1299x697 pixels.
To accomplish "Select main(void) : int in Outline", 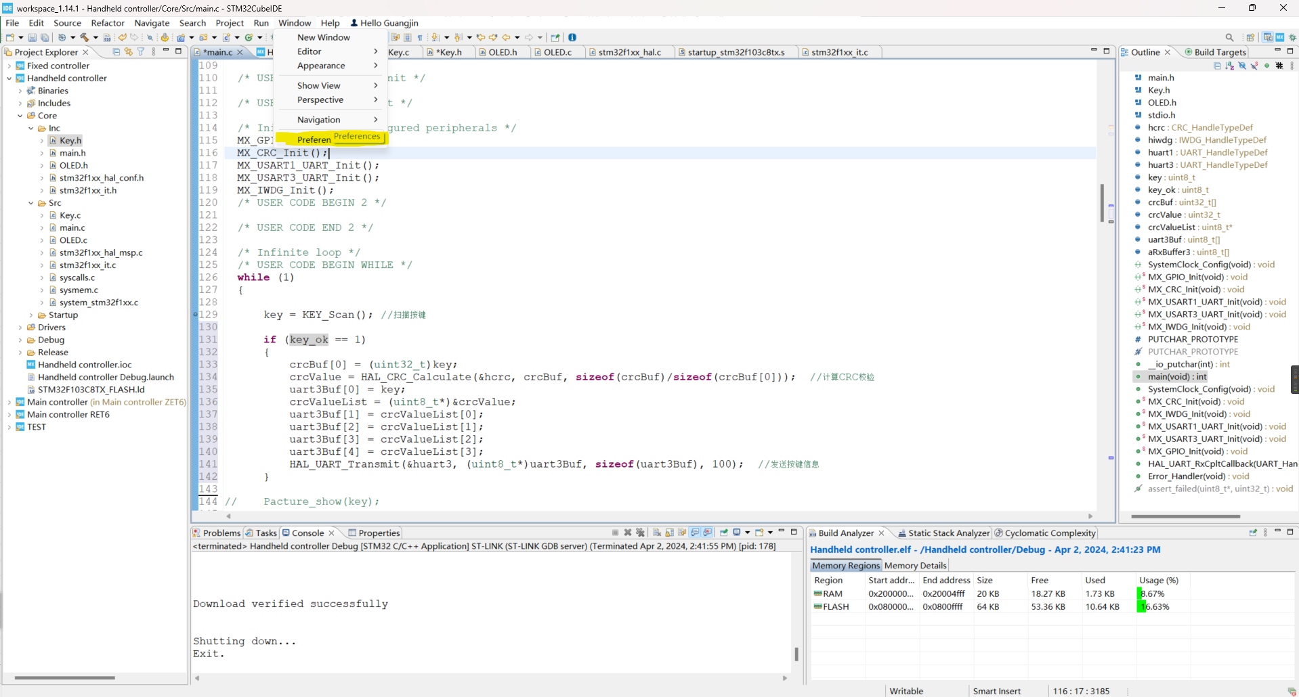I will [1177, 377].
